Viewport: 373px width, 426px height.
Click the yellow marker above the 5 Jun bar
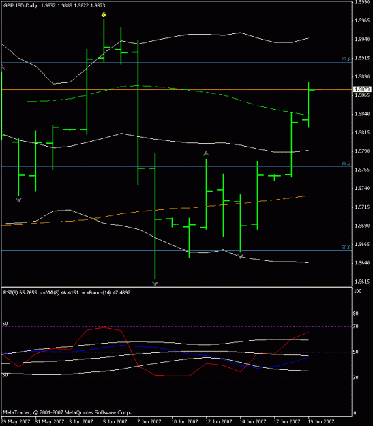pyautogui.click(x=104, y=15)
